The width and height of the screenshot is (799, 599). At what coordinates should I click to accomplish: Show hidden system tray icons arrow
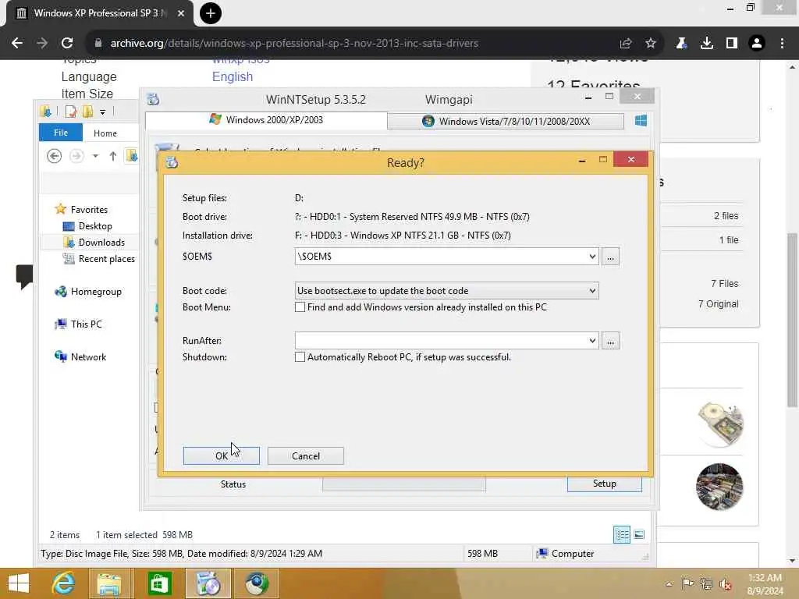[x=669, y=583]
